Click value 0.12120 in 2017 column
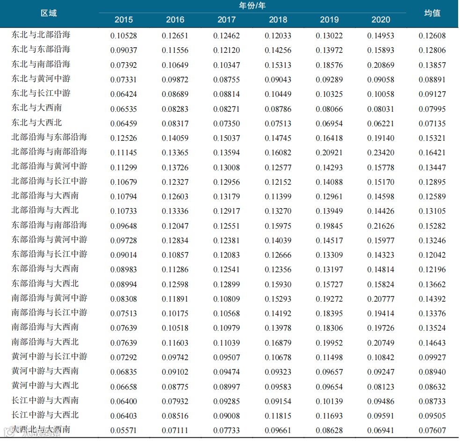 pos(226,50)
